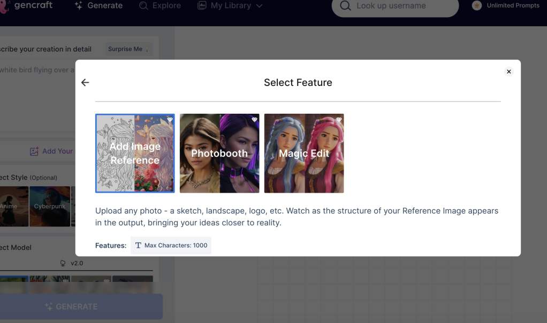Click the My Library book icon
547x323 pixels.
pyautogui.click(x=201, y=5)
